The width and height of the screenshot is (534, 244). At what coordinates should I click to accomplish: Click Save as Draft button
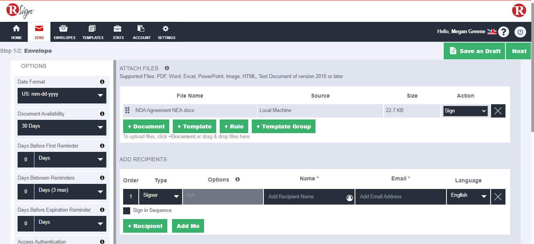[475, 51]
